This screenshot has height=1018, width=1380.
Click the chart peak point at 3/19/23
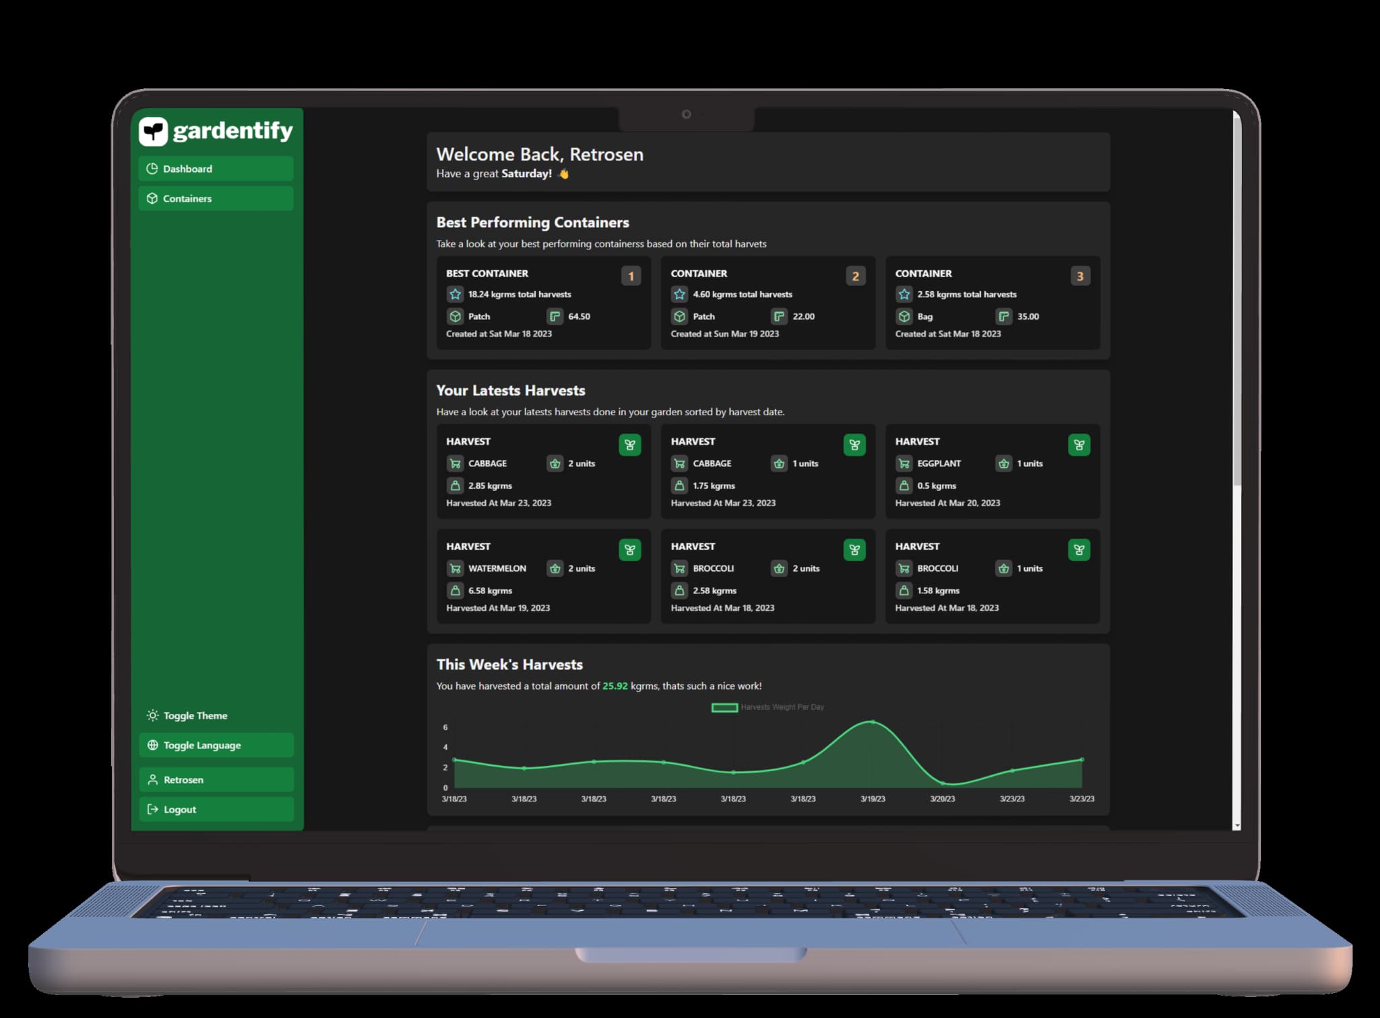click(873, 722)
